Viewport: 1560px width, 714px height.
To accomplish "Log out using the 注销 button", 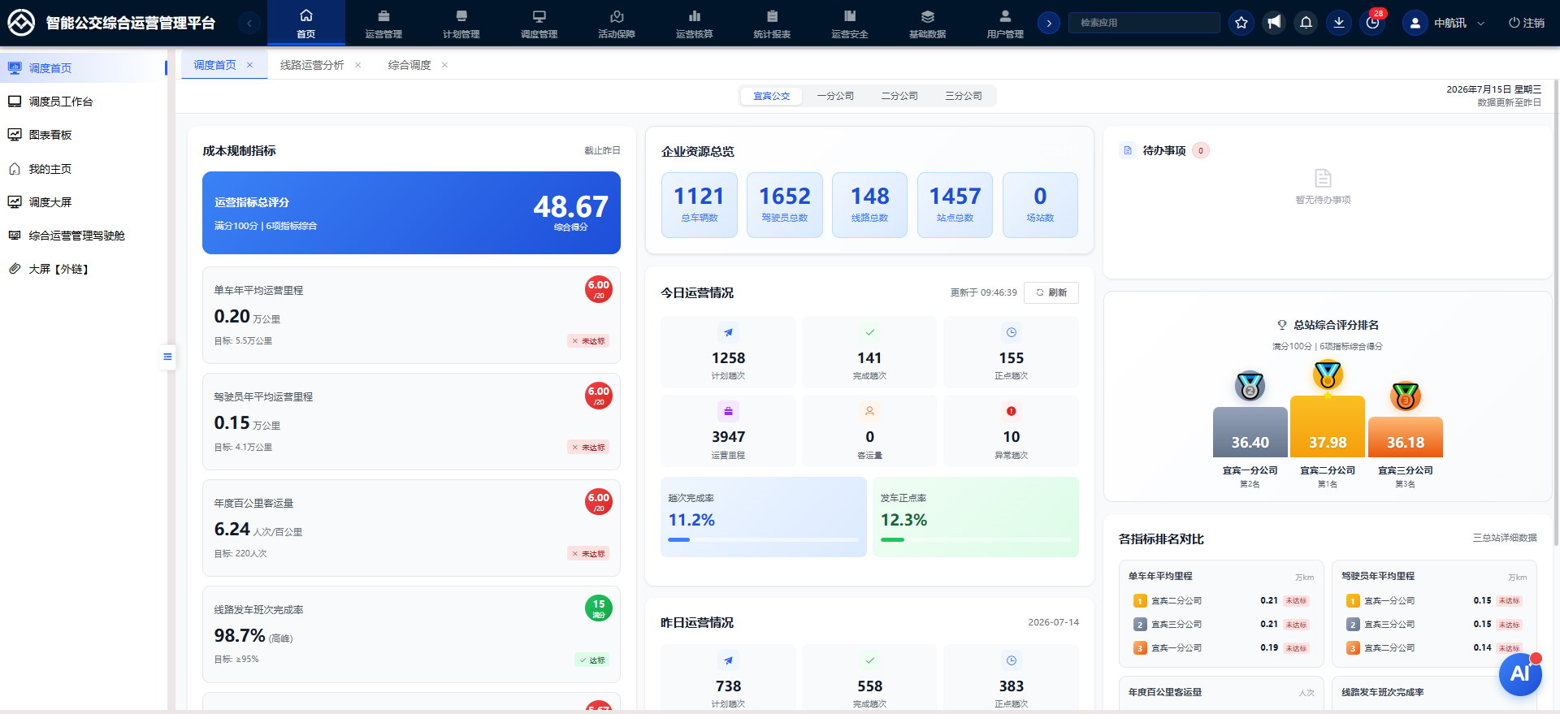I will click(x=1527, y=23).
